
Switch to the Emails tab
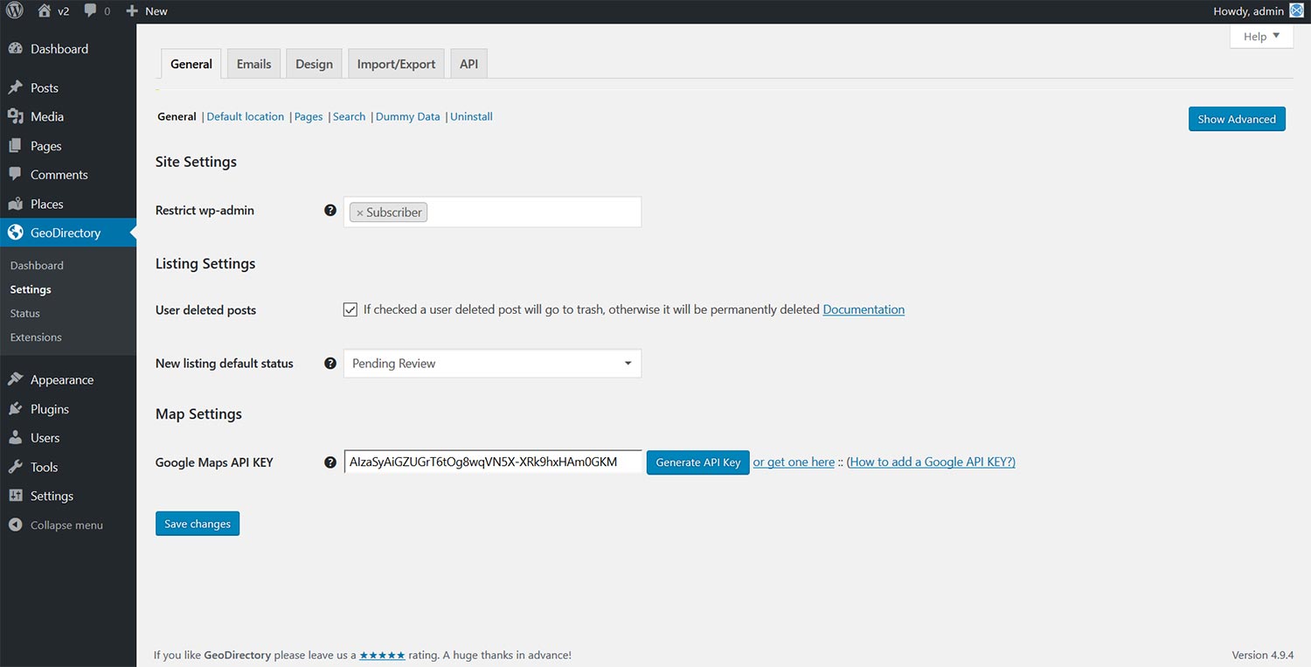253,64
